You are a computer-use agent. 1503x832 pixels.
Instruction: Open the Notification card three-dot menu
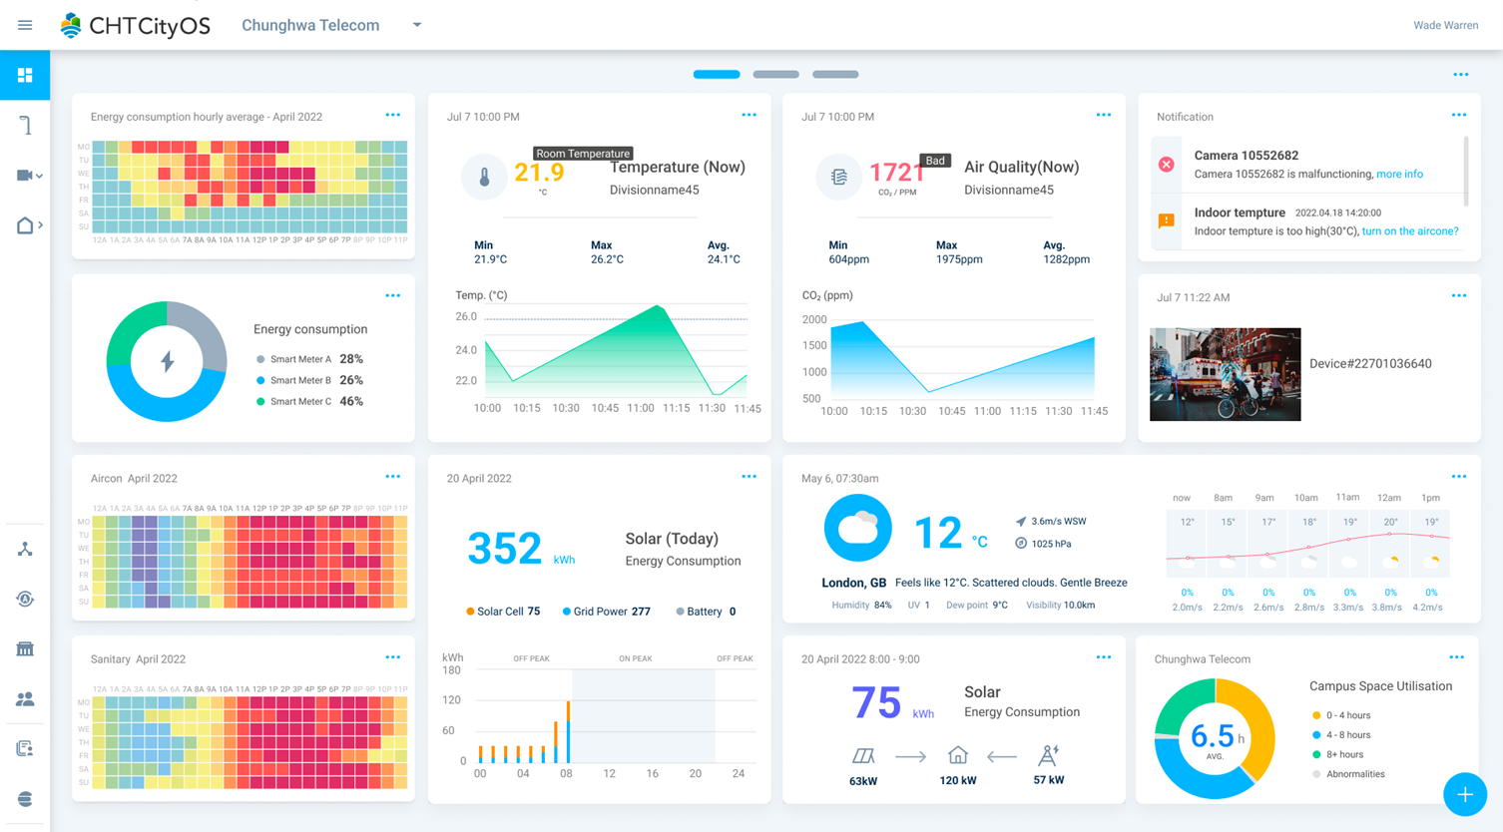(1458, 116)
